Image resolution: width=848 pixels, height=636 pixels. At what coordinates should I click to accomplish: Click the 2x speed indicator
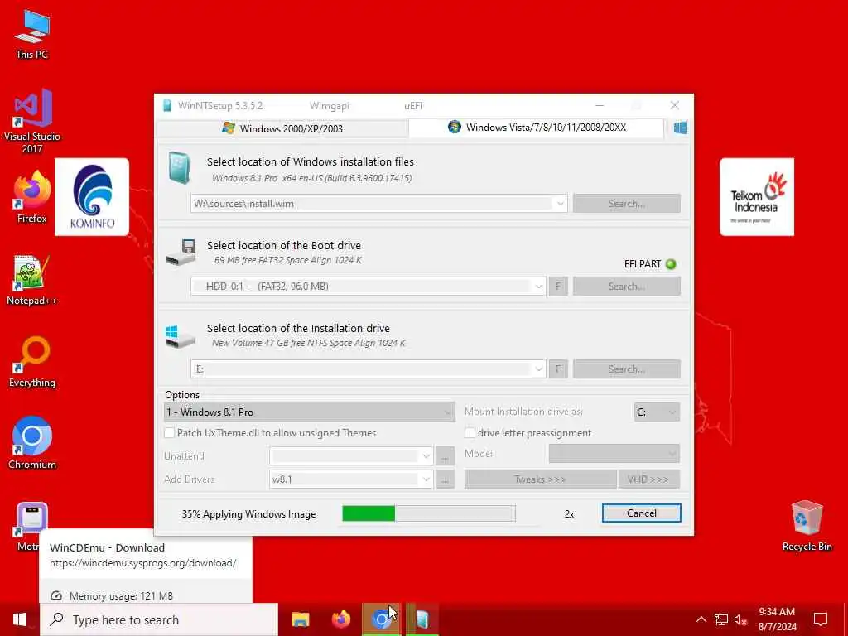[x=569, y=514]
